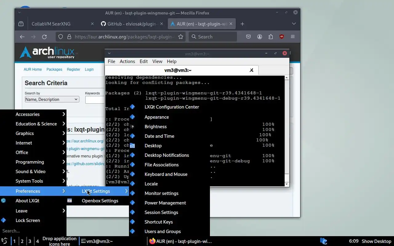
Task: Select the AUR Firefox taskbar button
Action: tap(181, 241)
